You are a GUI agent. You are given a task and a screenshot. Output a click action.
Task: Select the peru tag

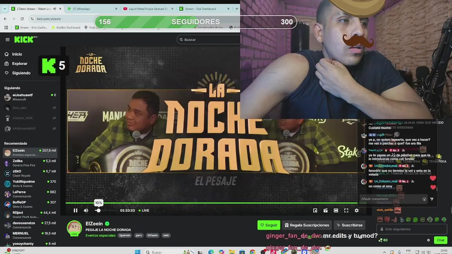pos(139,235)
